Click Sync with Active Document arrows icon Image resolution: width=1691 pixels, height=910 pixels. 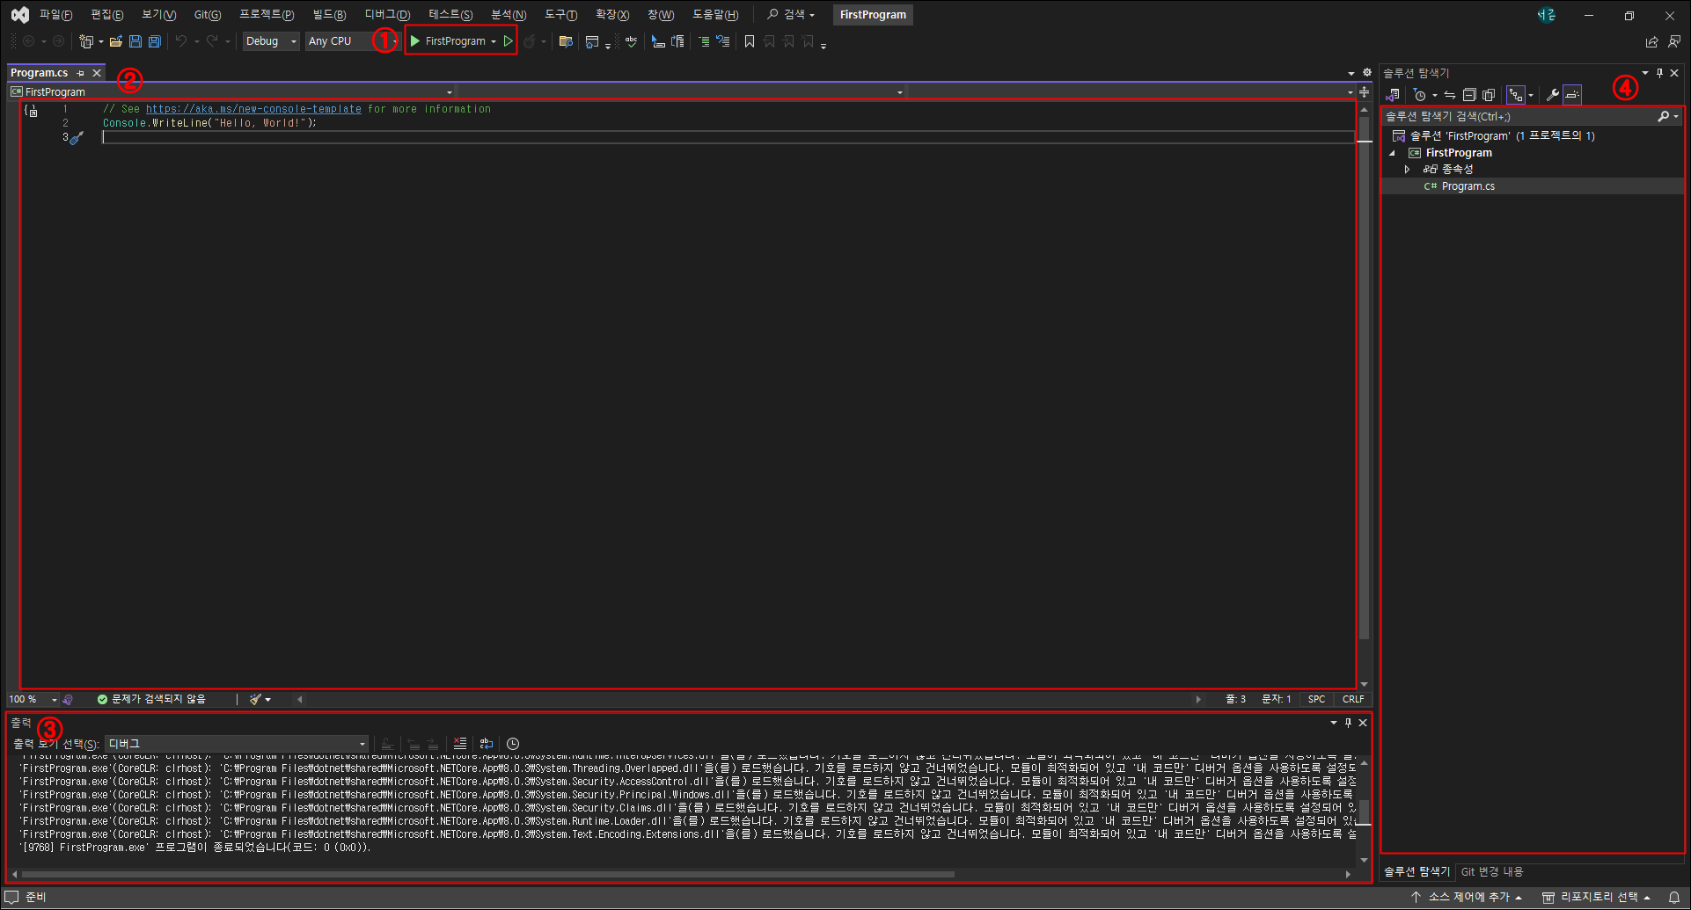pyautogui.click(x=1450, y=95)
